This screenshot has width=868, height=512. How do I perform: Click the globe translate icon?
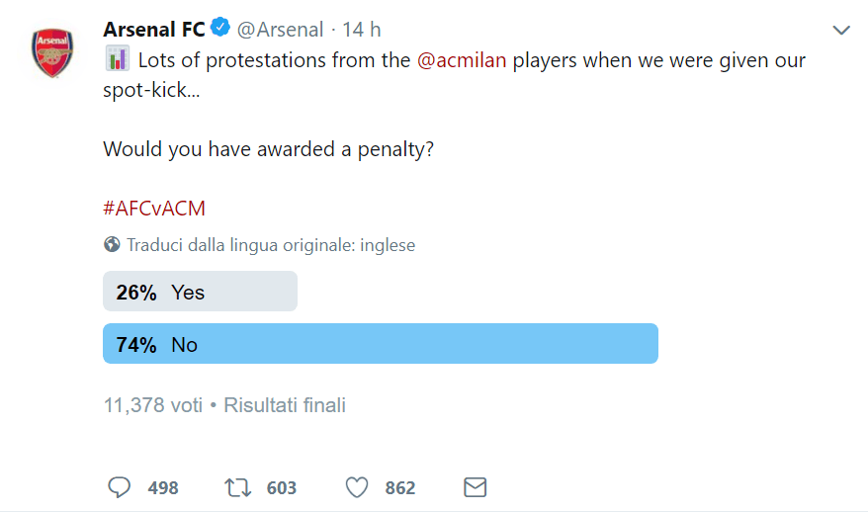[x=112, y=245]
